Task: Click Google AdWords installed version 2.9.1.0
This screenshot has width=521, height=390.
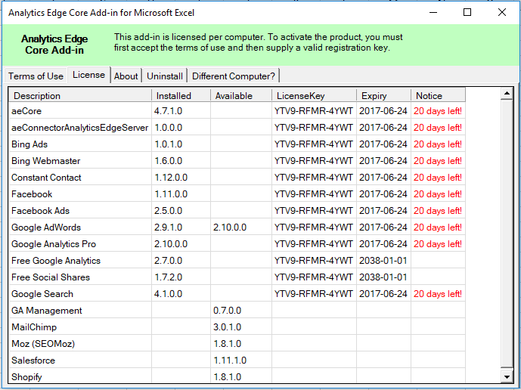Action: point(181,227)
